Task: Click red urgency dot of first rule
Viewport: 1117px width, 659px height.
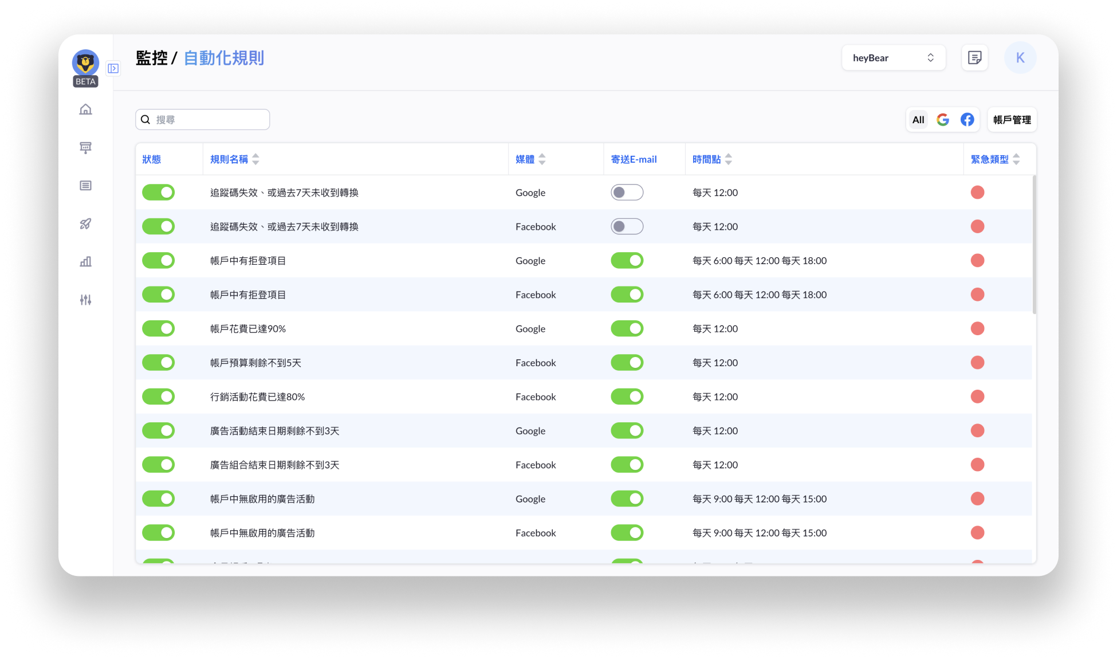Action: pos(977,193)
